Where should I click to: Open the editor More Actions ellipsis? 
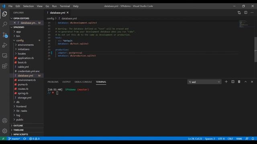252,12
